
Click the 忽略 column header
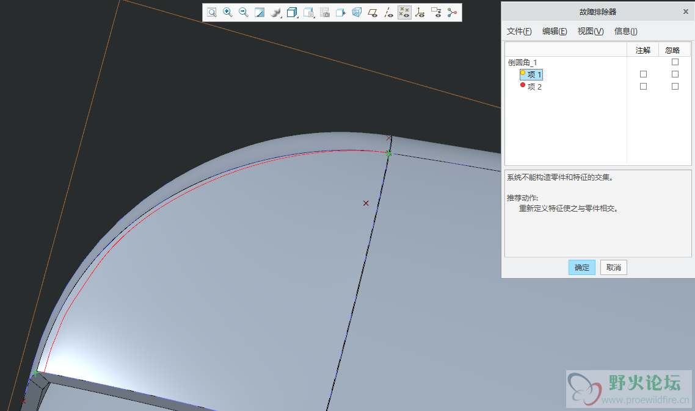(672, 51)
